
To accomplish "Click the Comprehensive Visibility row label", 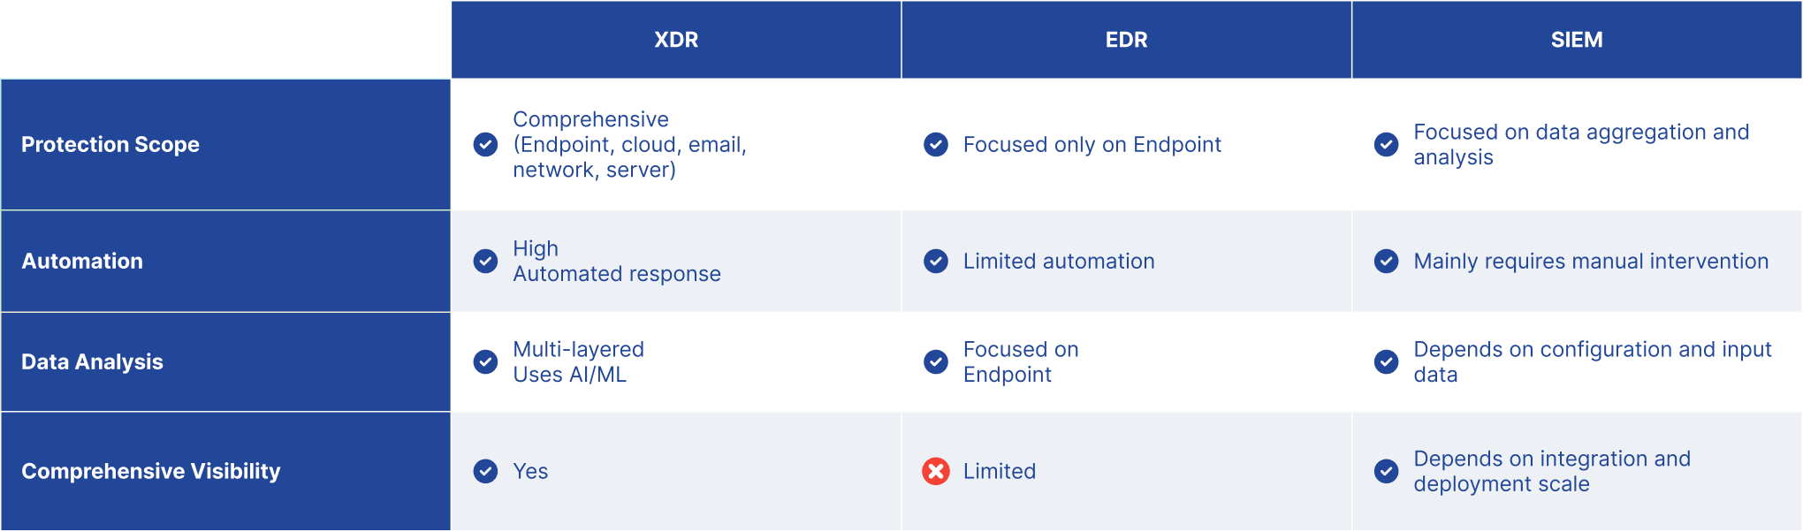I will pyautogui.click(x=151, y=471).
